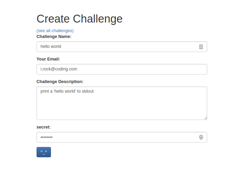Grab the resize handle of the description textarea
The image size is (239, 188).
click(205, 118)
